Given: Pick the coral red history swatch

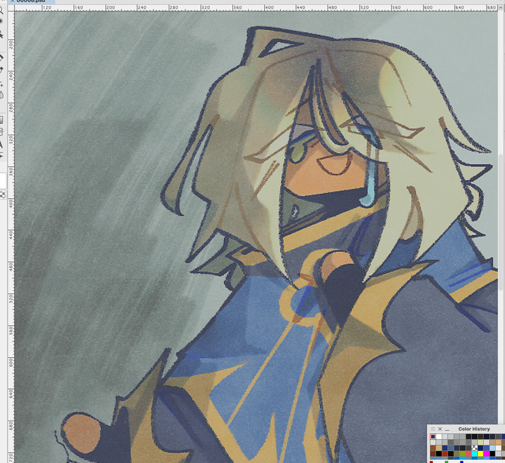Looking at the screenshot, I should pyautogui.click(x=468, y=454).
